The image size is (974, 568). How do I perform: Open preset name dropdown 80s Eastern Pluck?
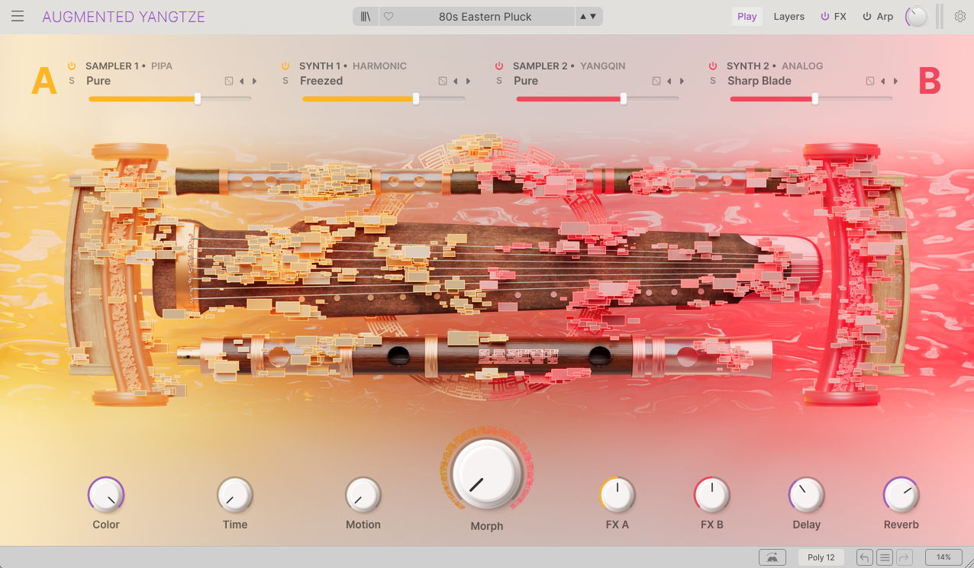[x=485, y=17]
